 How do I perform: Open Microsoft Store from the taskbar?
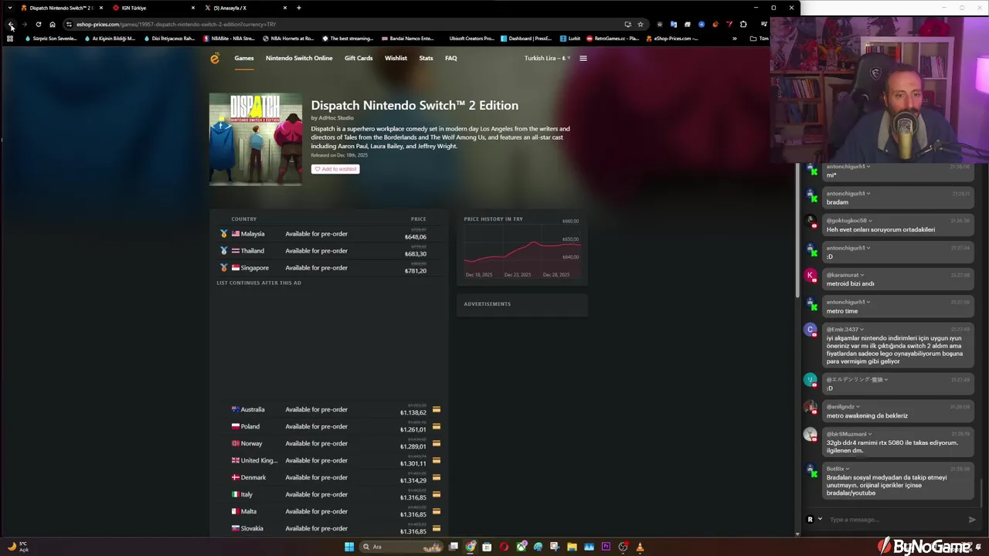pos(487,547)
